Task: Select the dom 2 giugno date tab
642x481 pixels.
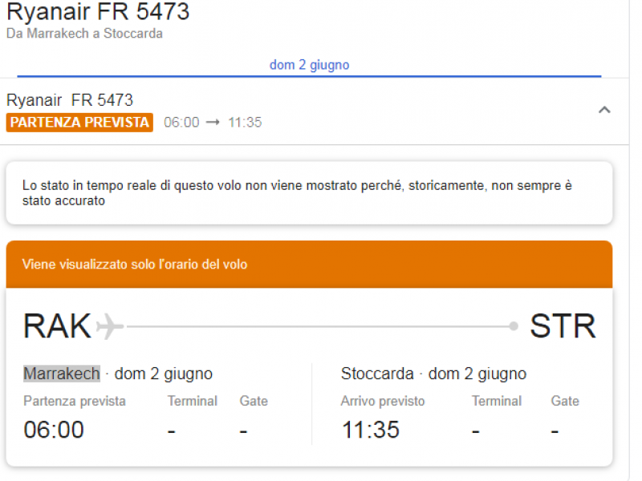Action: [309, 65]
